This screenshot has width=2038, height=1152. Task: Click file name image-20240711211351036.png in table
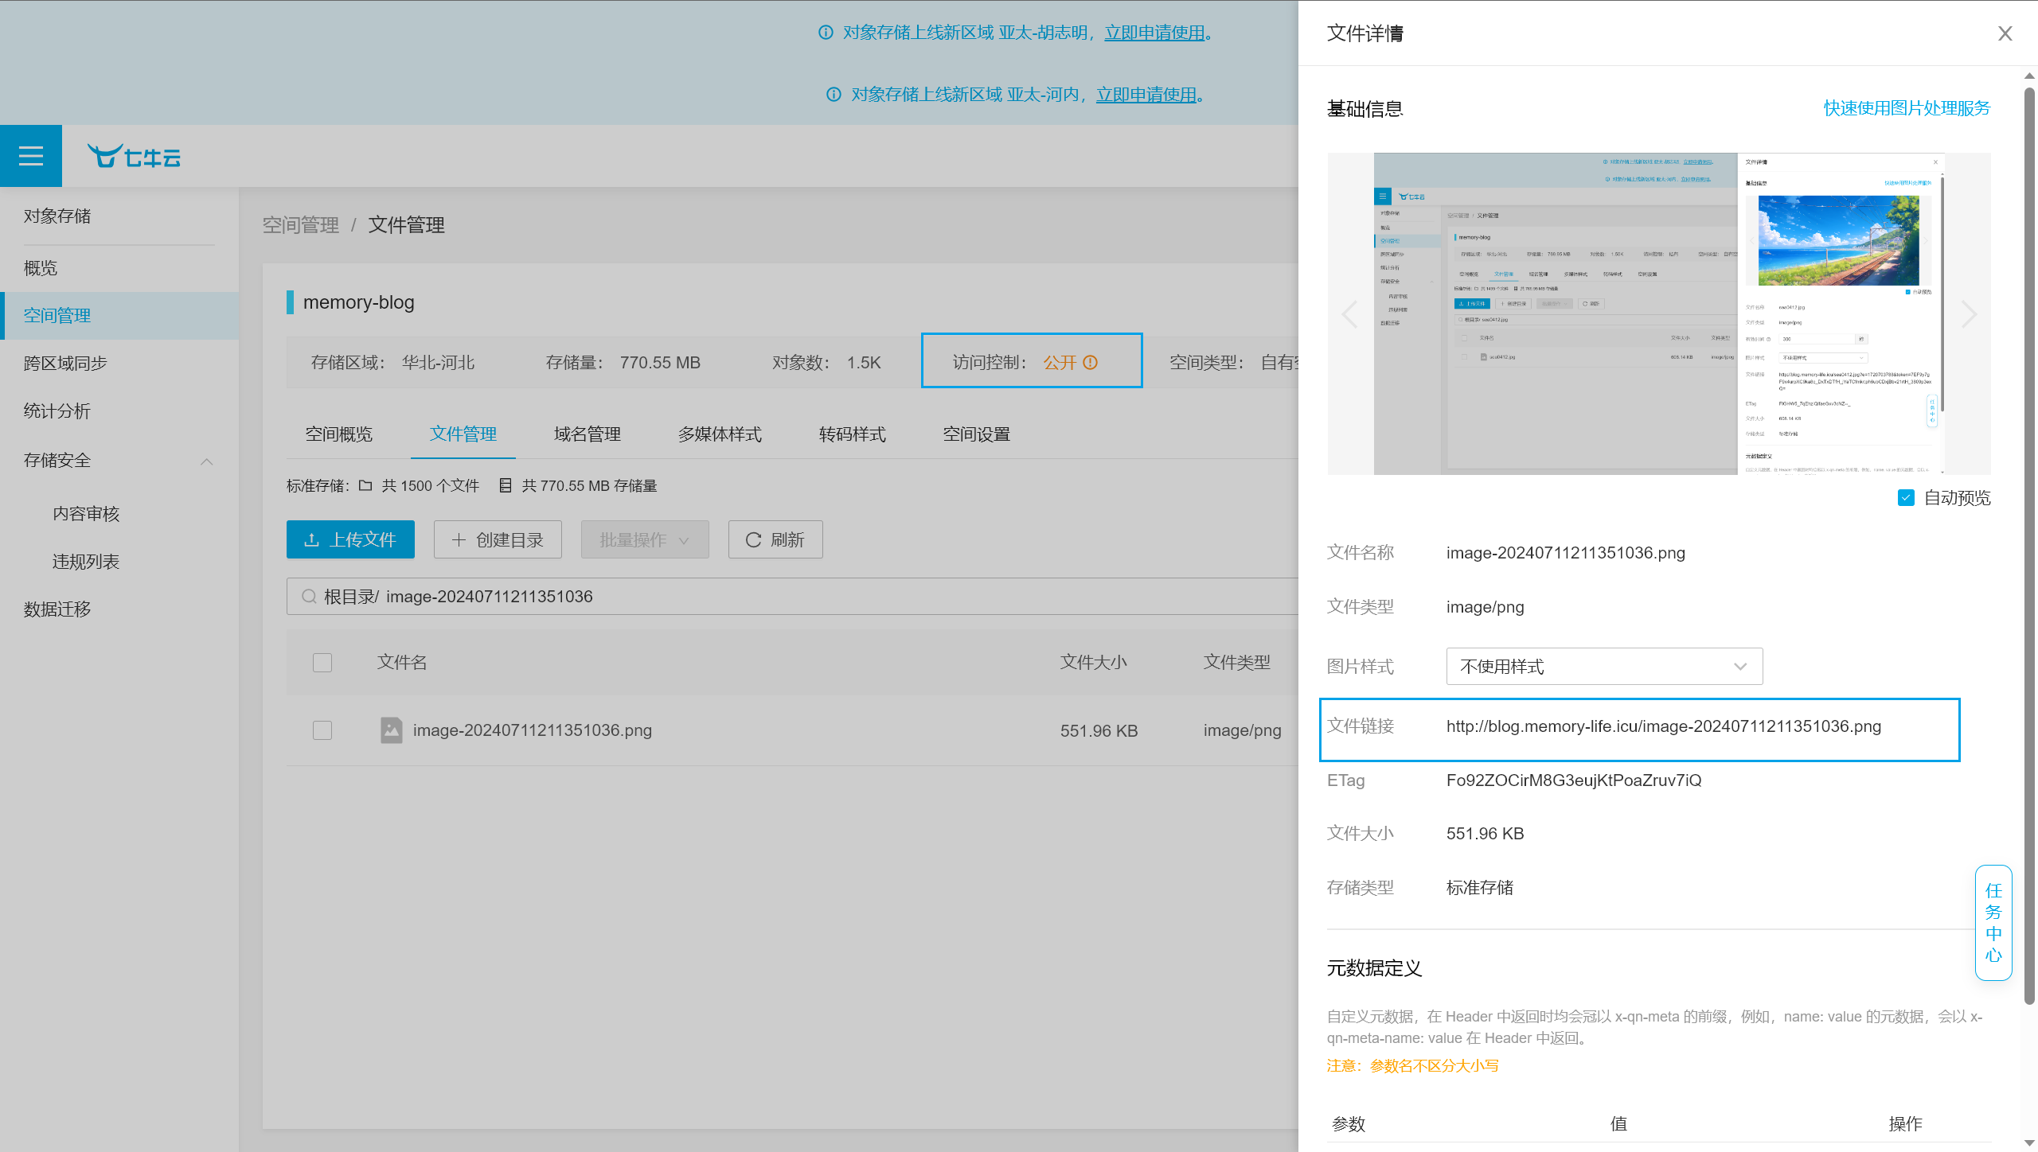pos(533,730)
